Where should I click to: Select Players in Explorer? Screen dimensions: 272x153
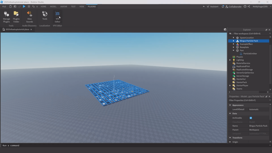click(239, 57)
